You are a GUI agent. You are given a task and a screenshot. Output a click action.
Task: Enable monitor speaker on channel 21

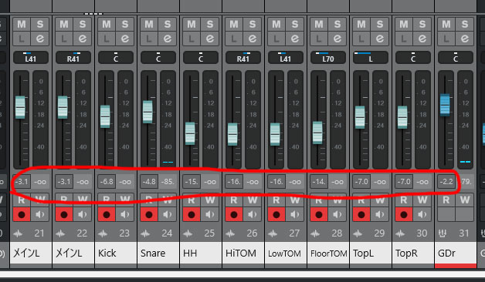(x=40, y=214)
